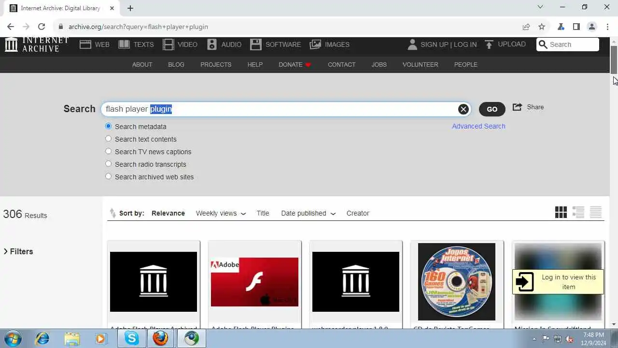Bookmark this page with the star icon
618x348 pixels.
[x=542, y=27]
